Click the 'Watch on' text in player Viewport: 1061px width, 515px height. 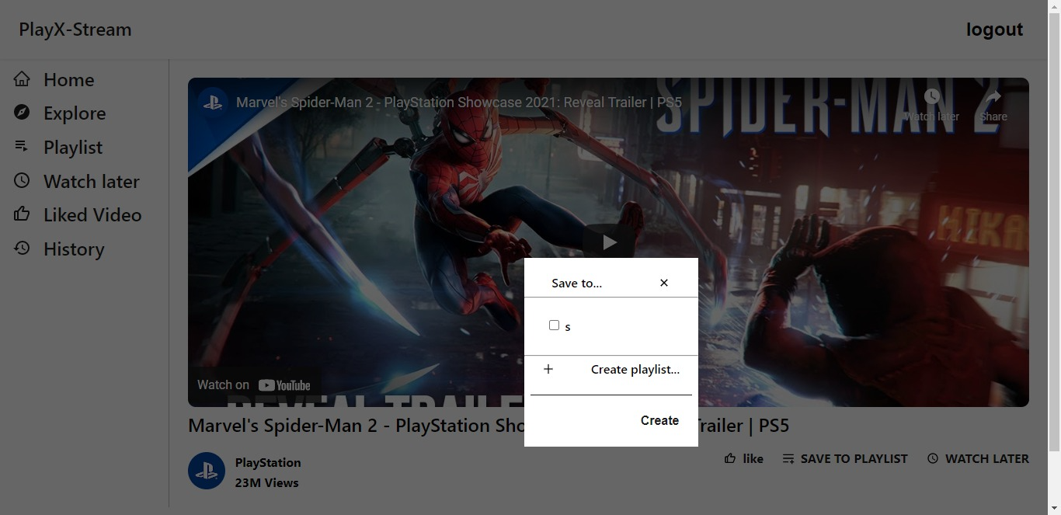tap(223, 385)
